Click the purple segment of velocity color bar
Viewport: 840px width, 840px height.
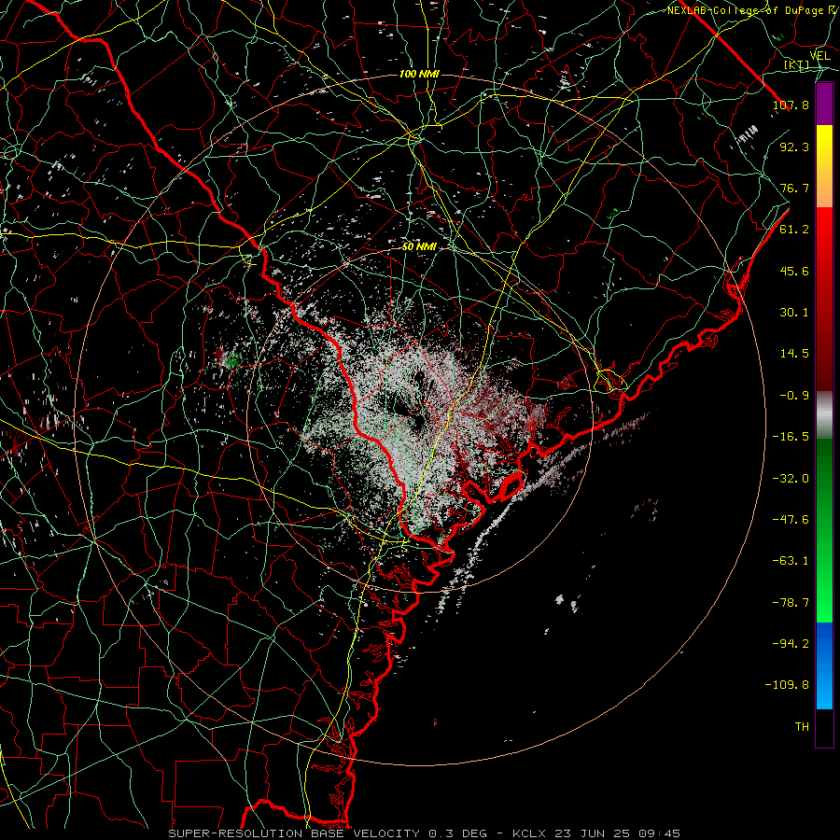click(824, 104)
